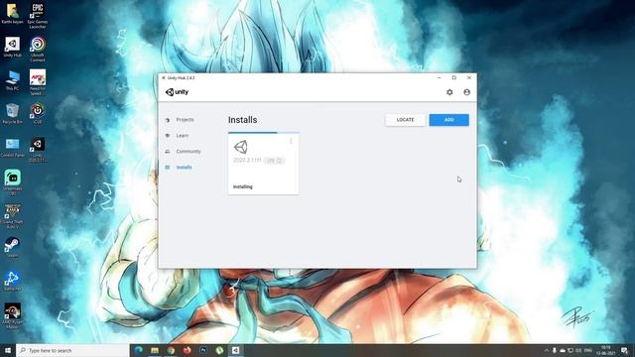The width and height of the screenshot is (635, 357).
Task: Select the AMD desktop shortcut icon
Action: [x=12, y=315]
